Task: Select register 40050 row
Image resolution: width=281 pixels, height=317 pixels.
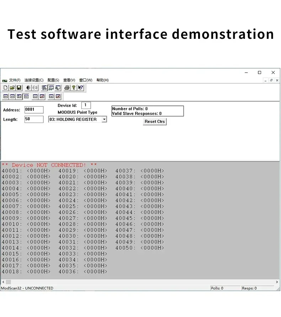Action: 140,248
